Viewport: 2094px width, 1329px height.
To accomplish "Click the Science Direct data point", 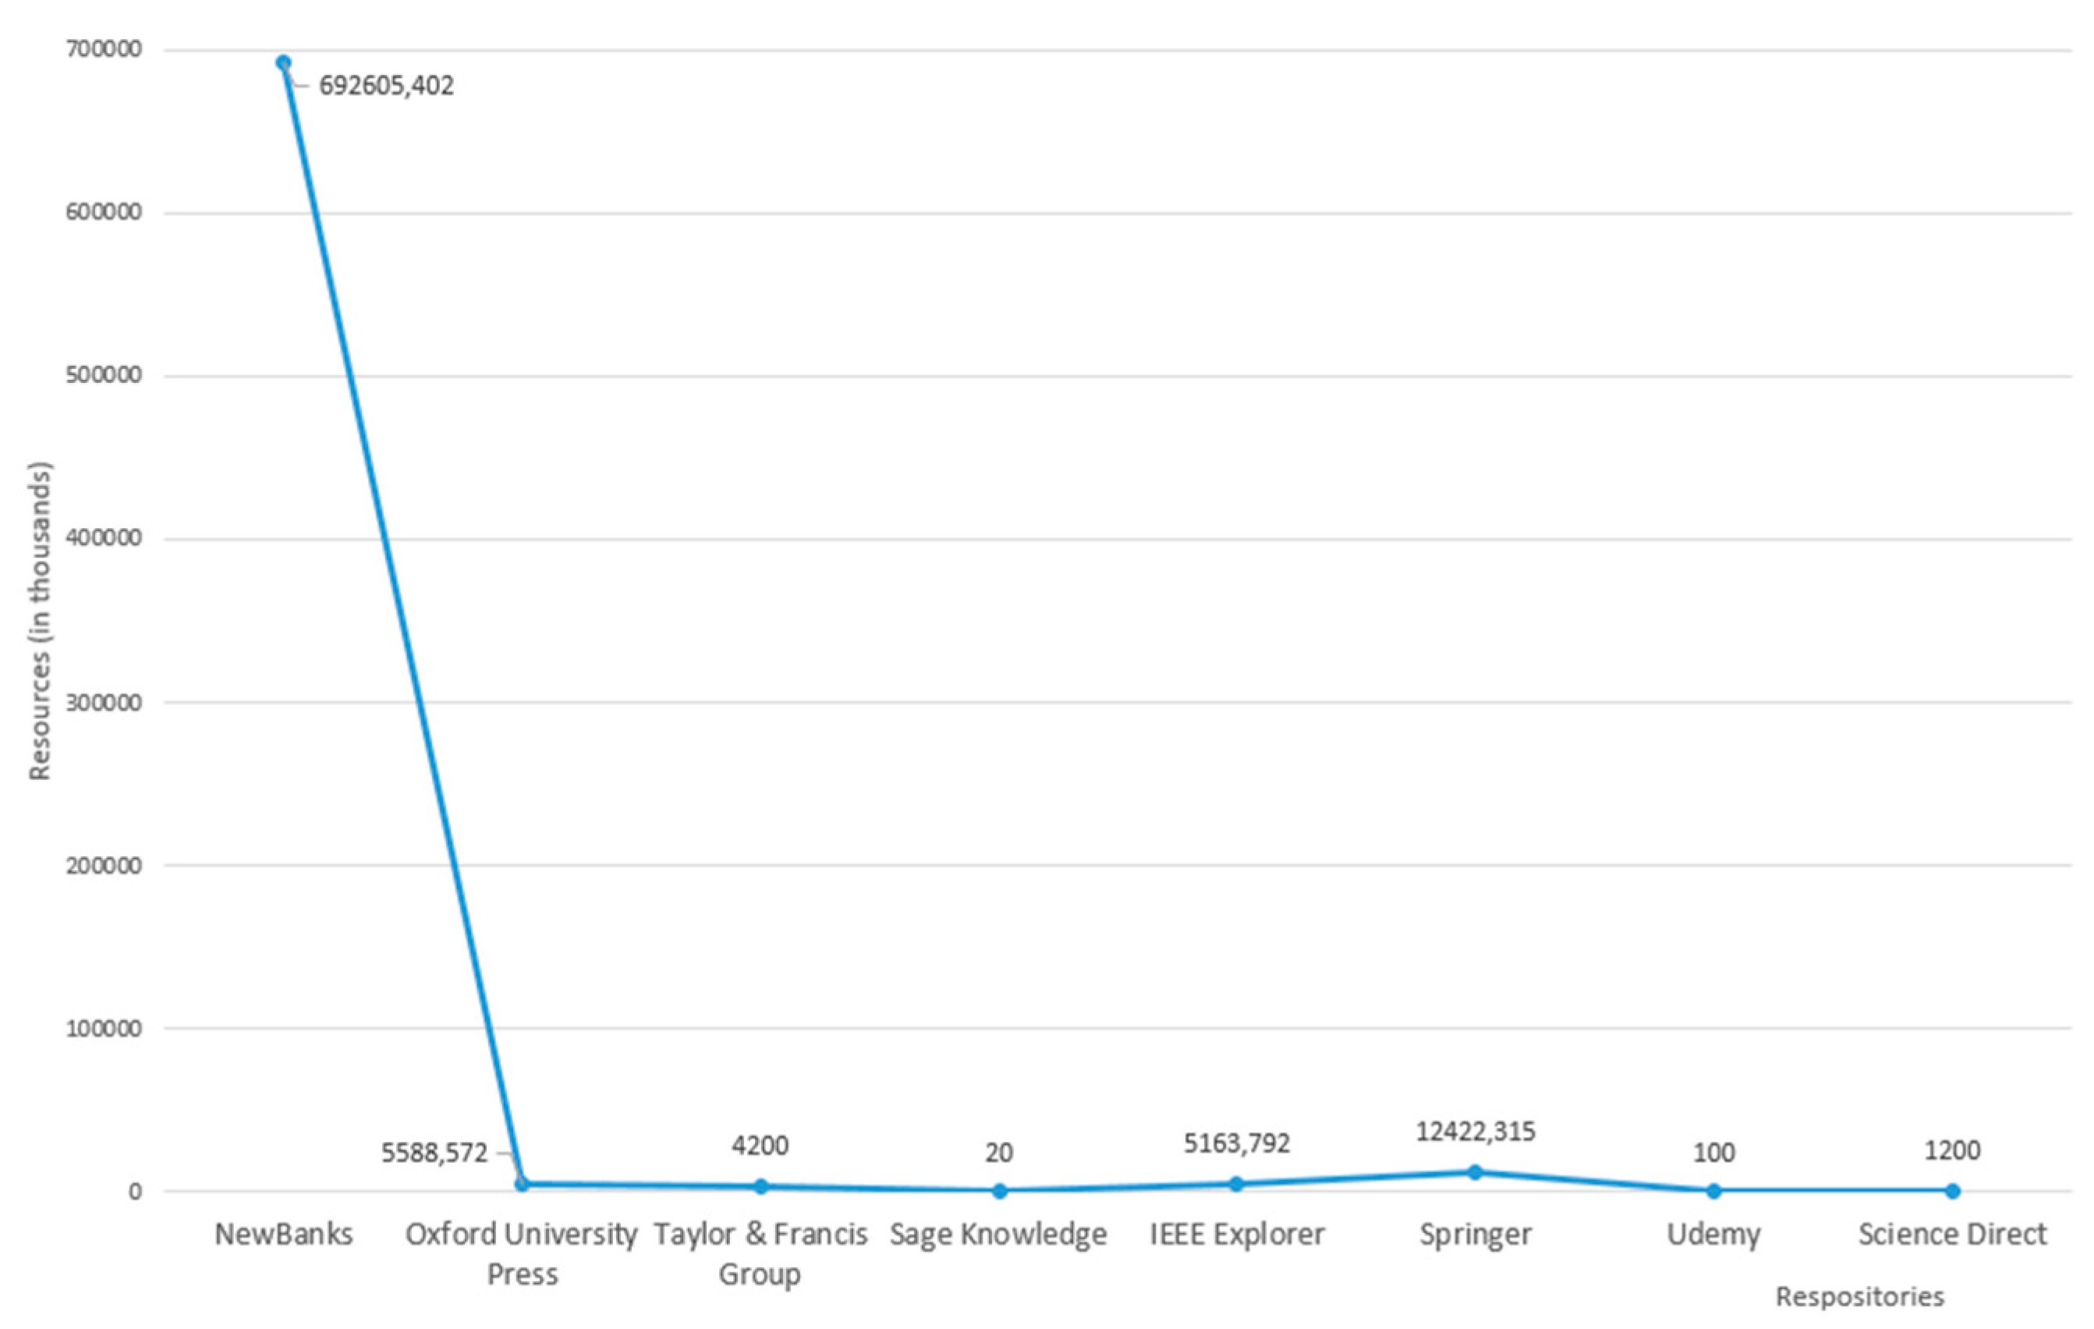I will 1952,1191.
